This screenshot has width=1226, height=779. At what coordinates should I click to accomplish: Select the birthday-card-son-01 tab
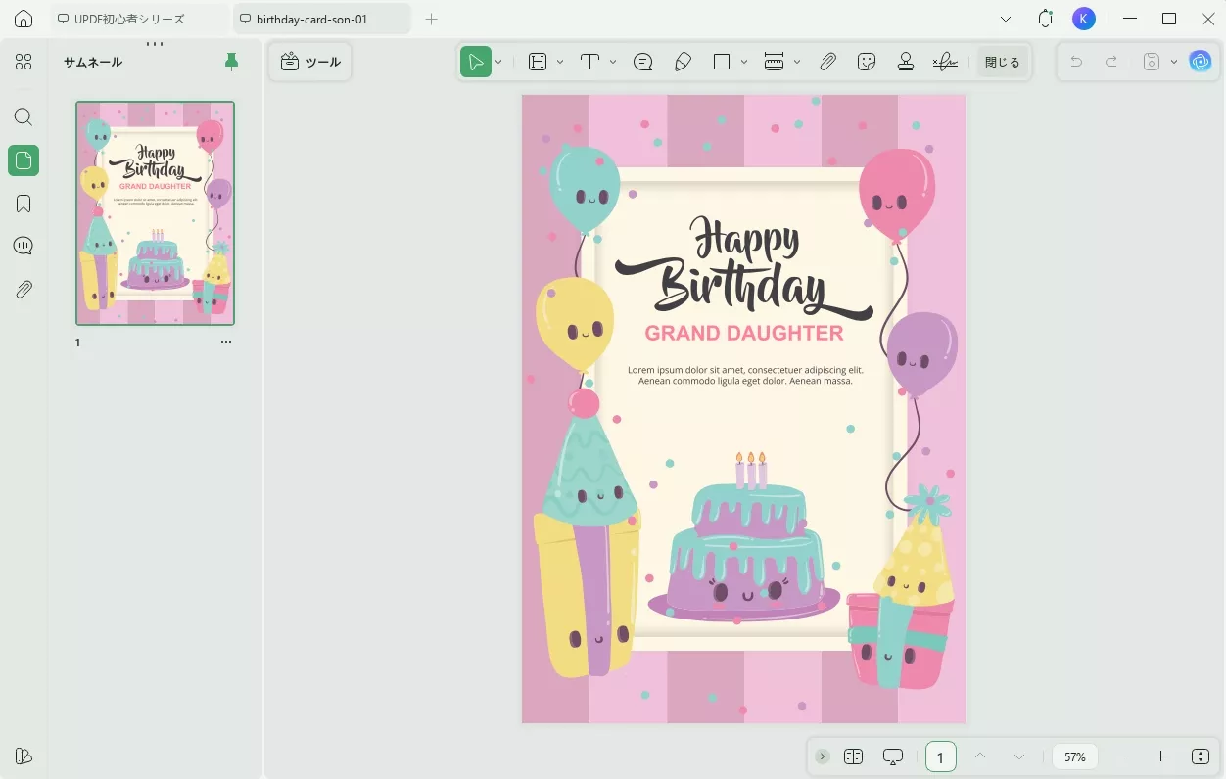click(x=322, y=19)
